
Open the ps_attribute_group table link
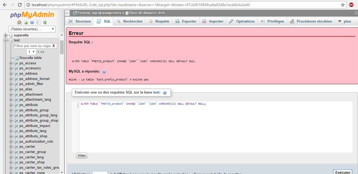34,110
